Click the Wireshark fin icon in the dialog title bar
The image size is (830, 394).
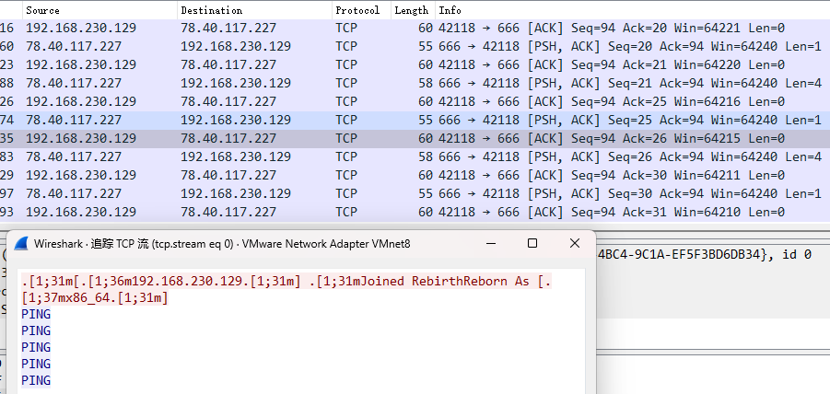20,244
